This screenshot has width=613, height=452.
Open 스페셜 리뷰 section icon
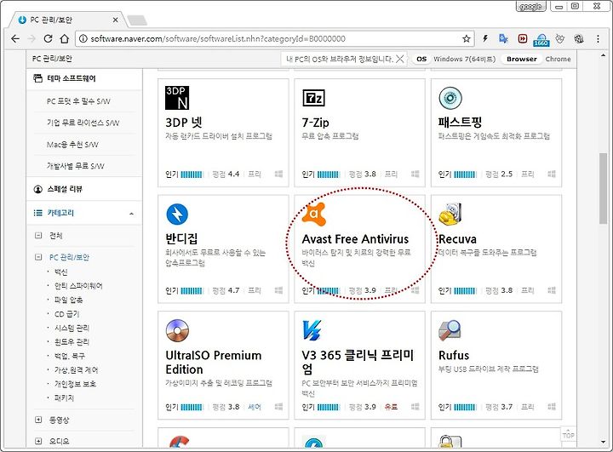(x=38, y=189)
